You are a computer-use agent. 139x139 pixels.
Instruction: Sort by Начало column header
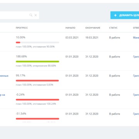[70, 28]
